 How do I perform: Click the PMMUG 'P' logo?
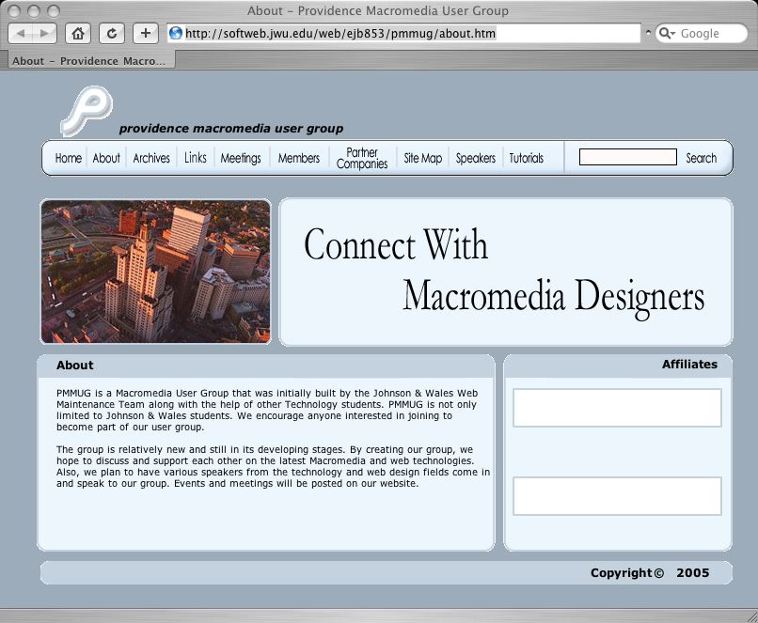point(87,111)
